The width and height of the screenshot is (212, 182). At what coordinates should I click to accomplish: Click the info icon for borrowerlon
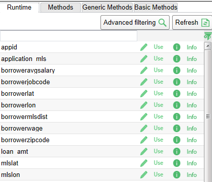coord(177,105)
